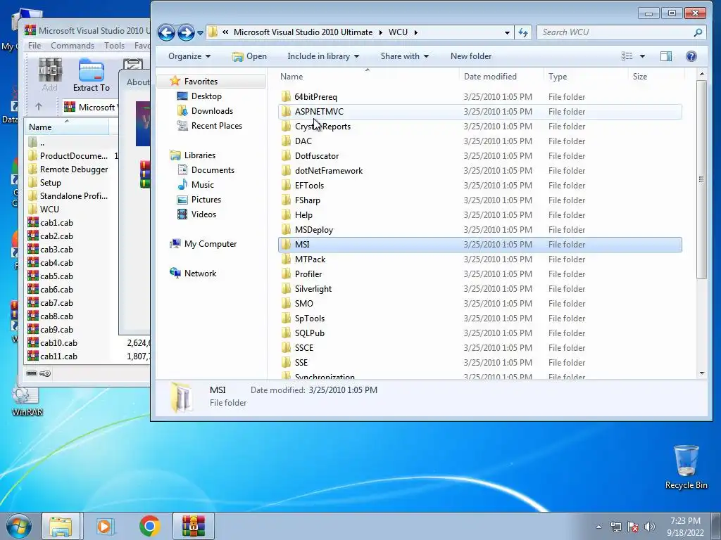
Task: Select My Computer in navigation pane
Action: pos(210,244)
